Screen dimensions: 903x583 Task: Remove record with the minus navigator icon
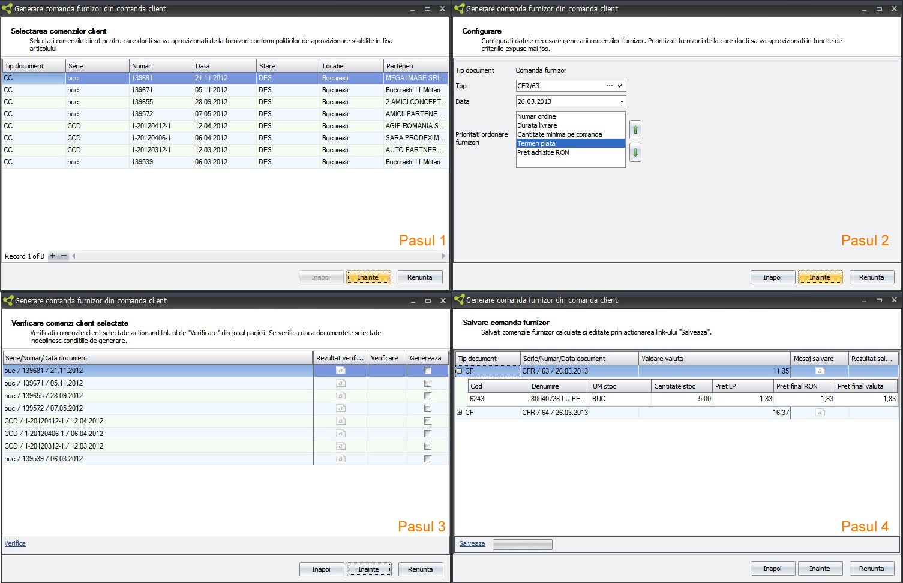(x=64, y=256)
